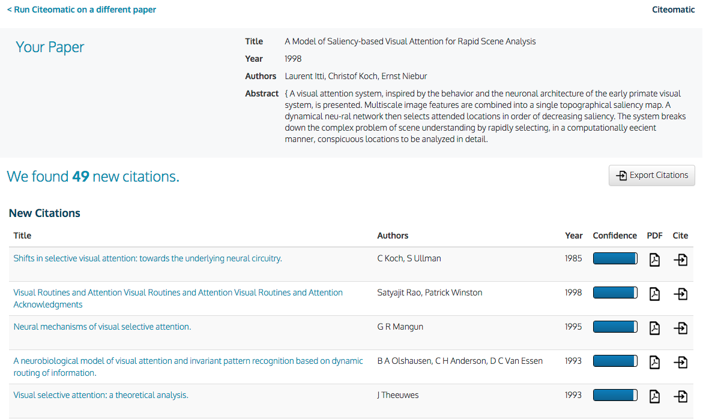This screenshot has width=703, height=419.
Task: Open Neural mechanisms of visual selective attention link
Action: point(102,327)
